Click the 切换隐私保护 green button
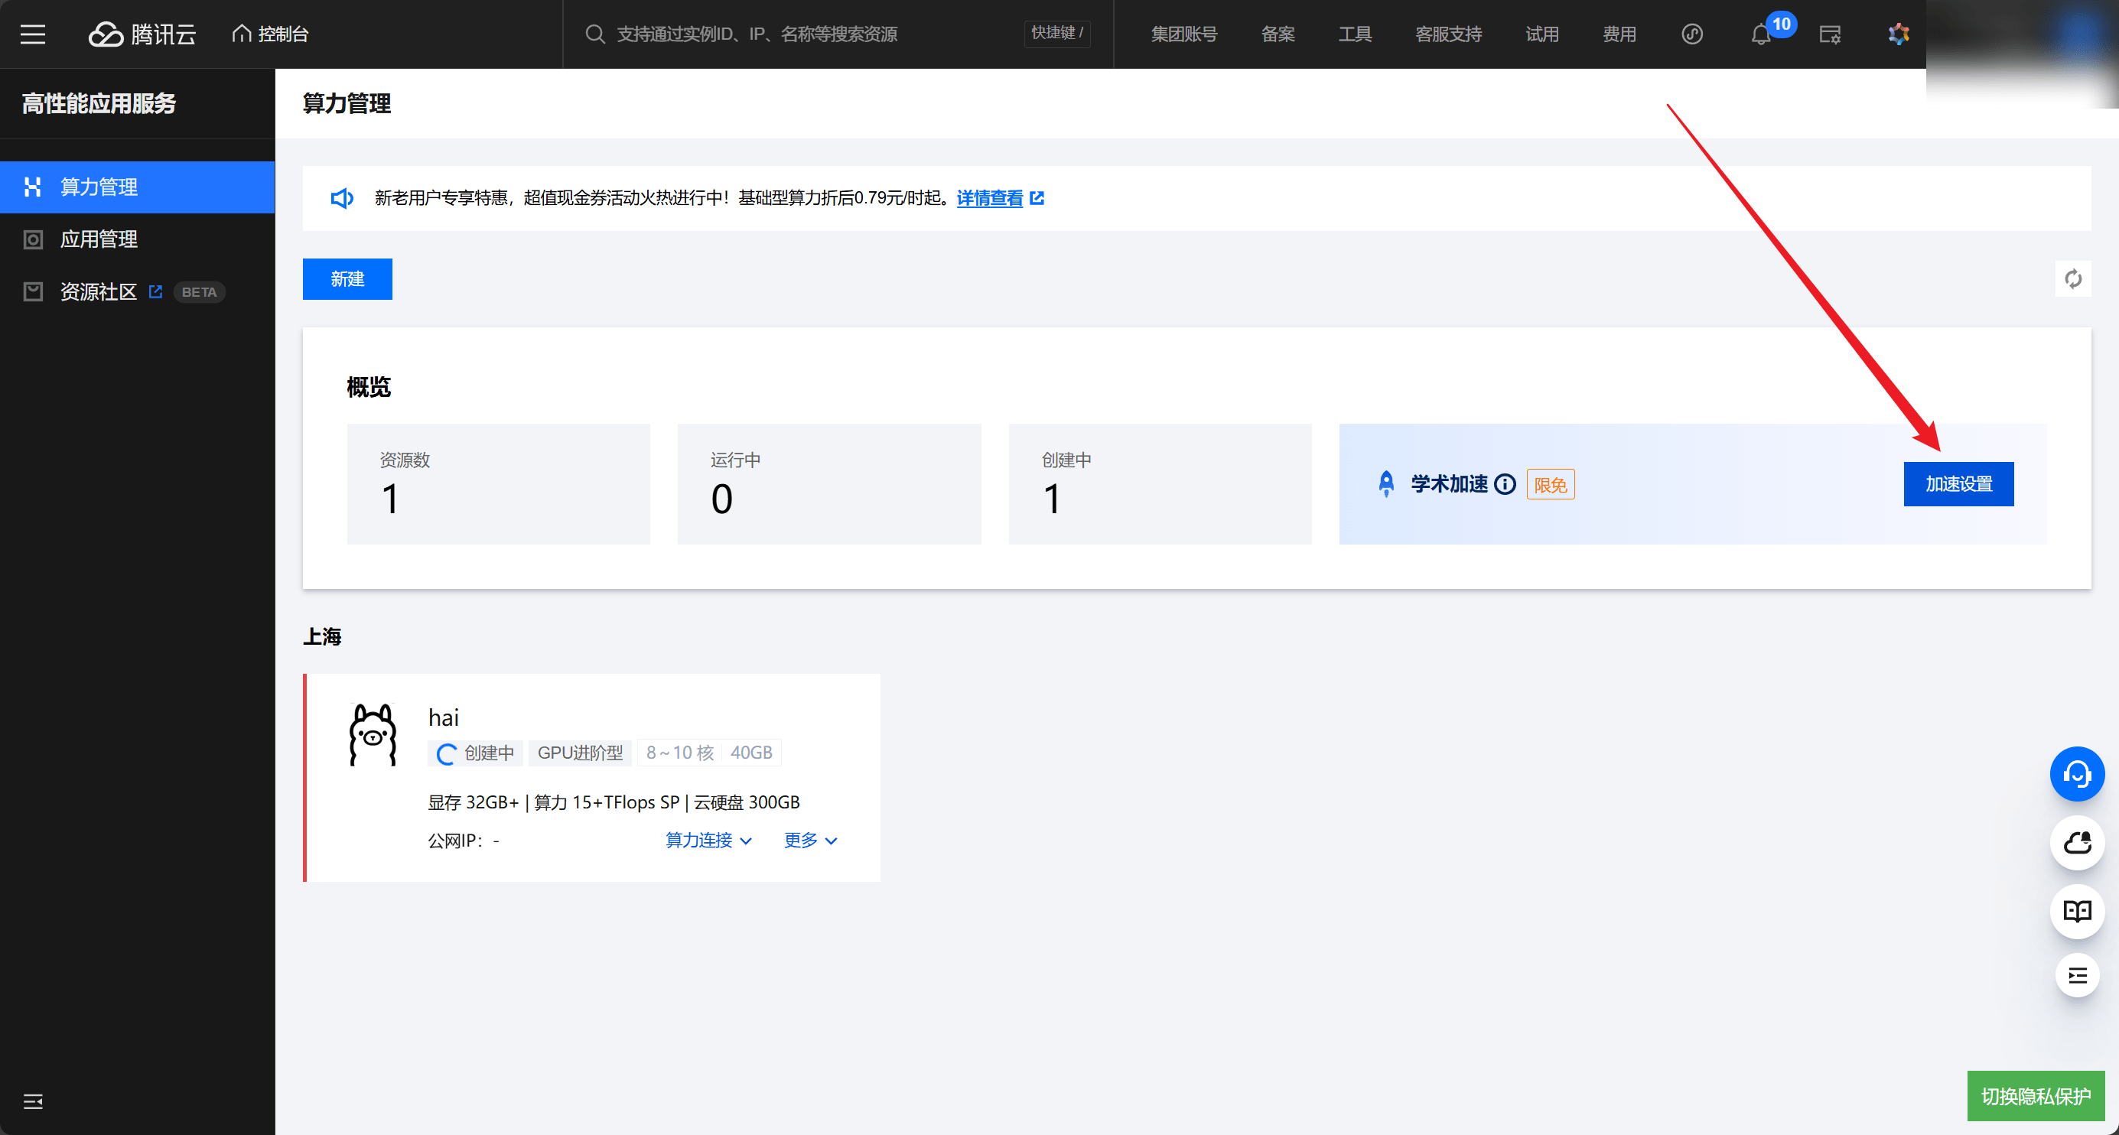 [x=2035, y=1095]
